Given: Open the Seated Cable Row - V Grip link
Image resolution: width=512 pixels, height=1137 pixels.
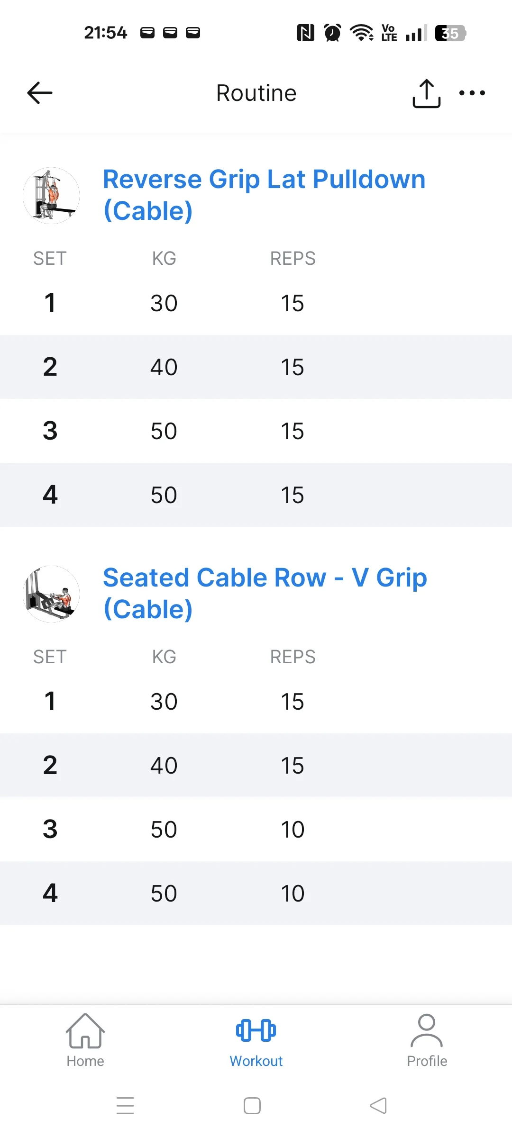Looking at the screenshot, I should click(265, 593).
